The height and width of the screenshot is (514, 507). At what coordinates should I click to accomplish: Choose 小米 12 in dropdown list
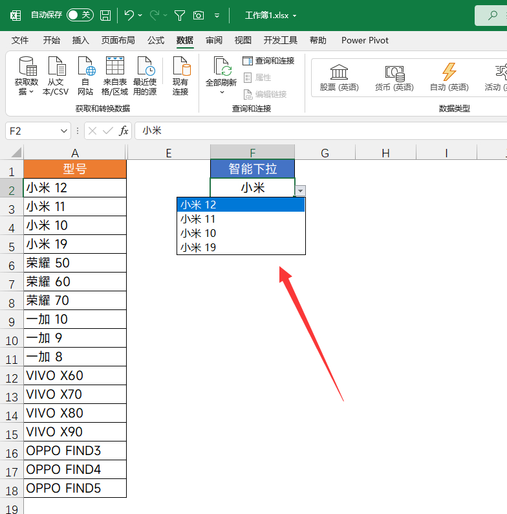pos(241,205)
